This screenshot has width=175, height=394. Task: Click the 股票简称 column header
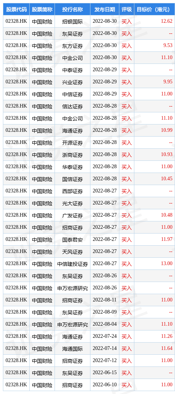tap(42, 10)
